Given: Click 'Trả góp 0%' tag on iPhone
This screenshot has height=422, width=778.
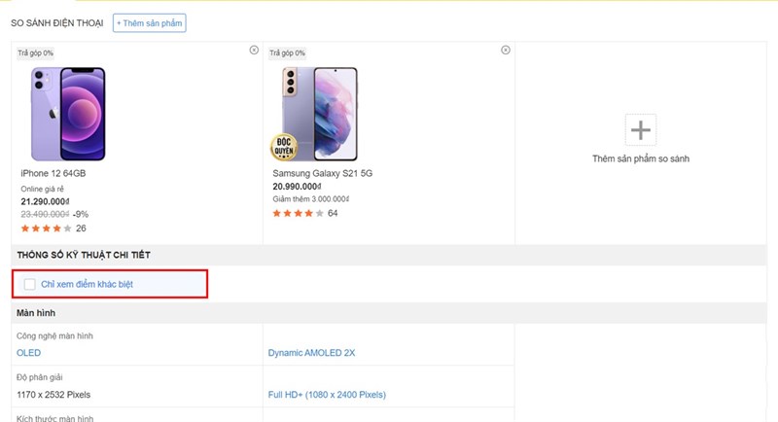Looking at the screenshot, I should click(35, 53).
